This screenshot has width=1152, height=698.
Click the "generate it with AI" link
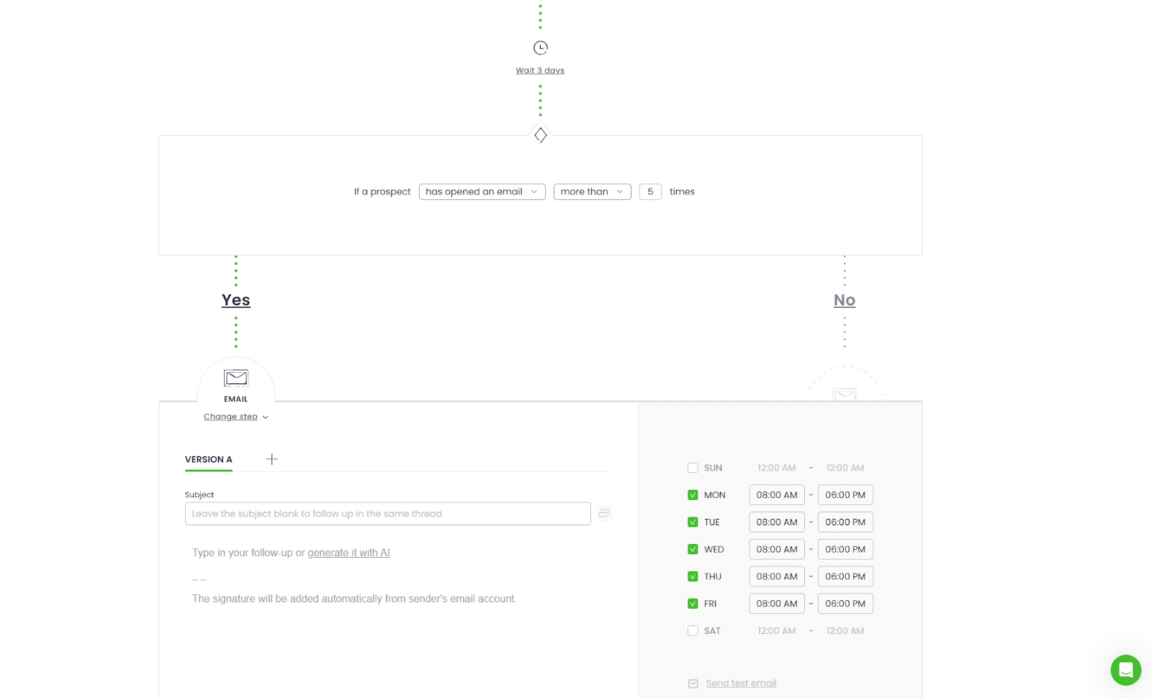tap(348, 553)
